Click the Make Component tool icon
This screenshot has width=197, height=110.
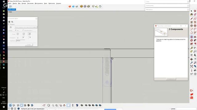pos(195,11)
